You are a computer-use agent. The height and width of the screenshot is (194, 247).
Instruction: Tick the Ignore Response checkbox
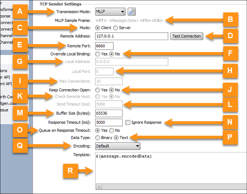tap(128, 122)
